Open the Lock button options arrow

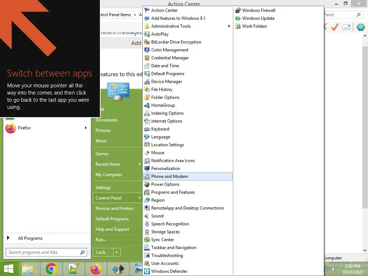[117, 252]
